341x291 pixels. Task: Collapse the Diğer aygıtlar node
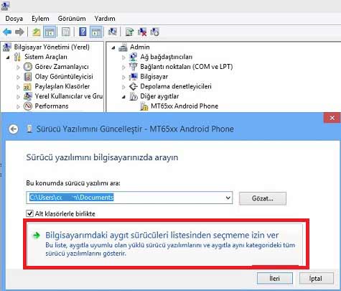[123, 96]
